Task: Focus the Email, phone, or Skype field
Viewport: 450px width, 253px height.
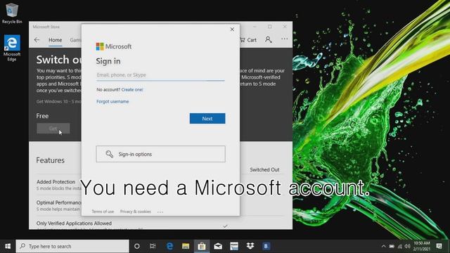Action: pyautogui.click(x=160, y=75)
